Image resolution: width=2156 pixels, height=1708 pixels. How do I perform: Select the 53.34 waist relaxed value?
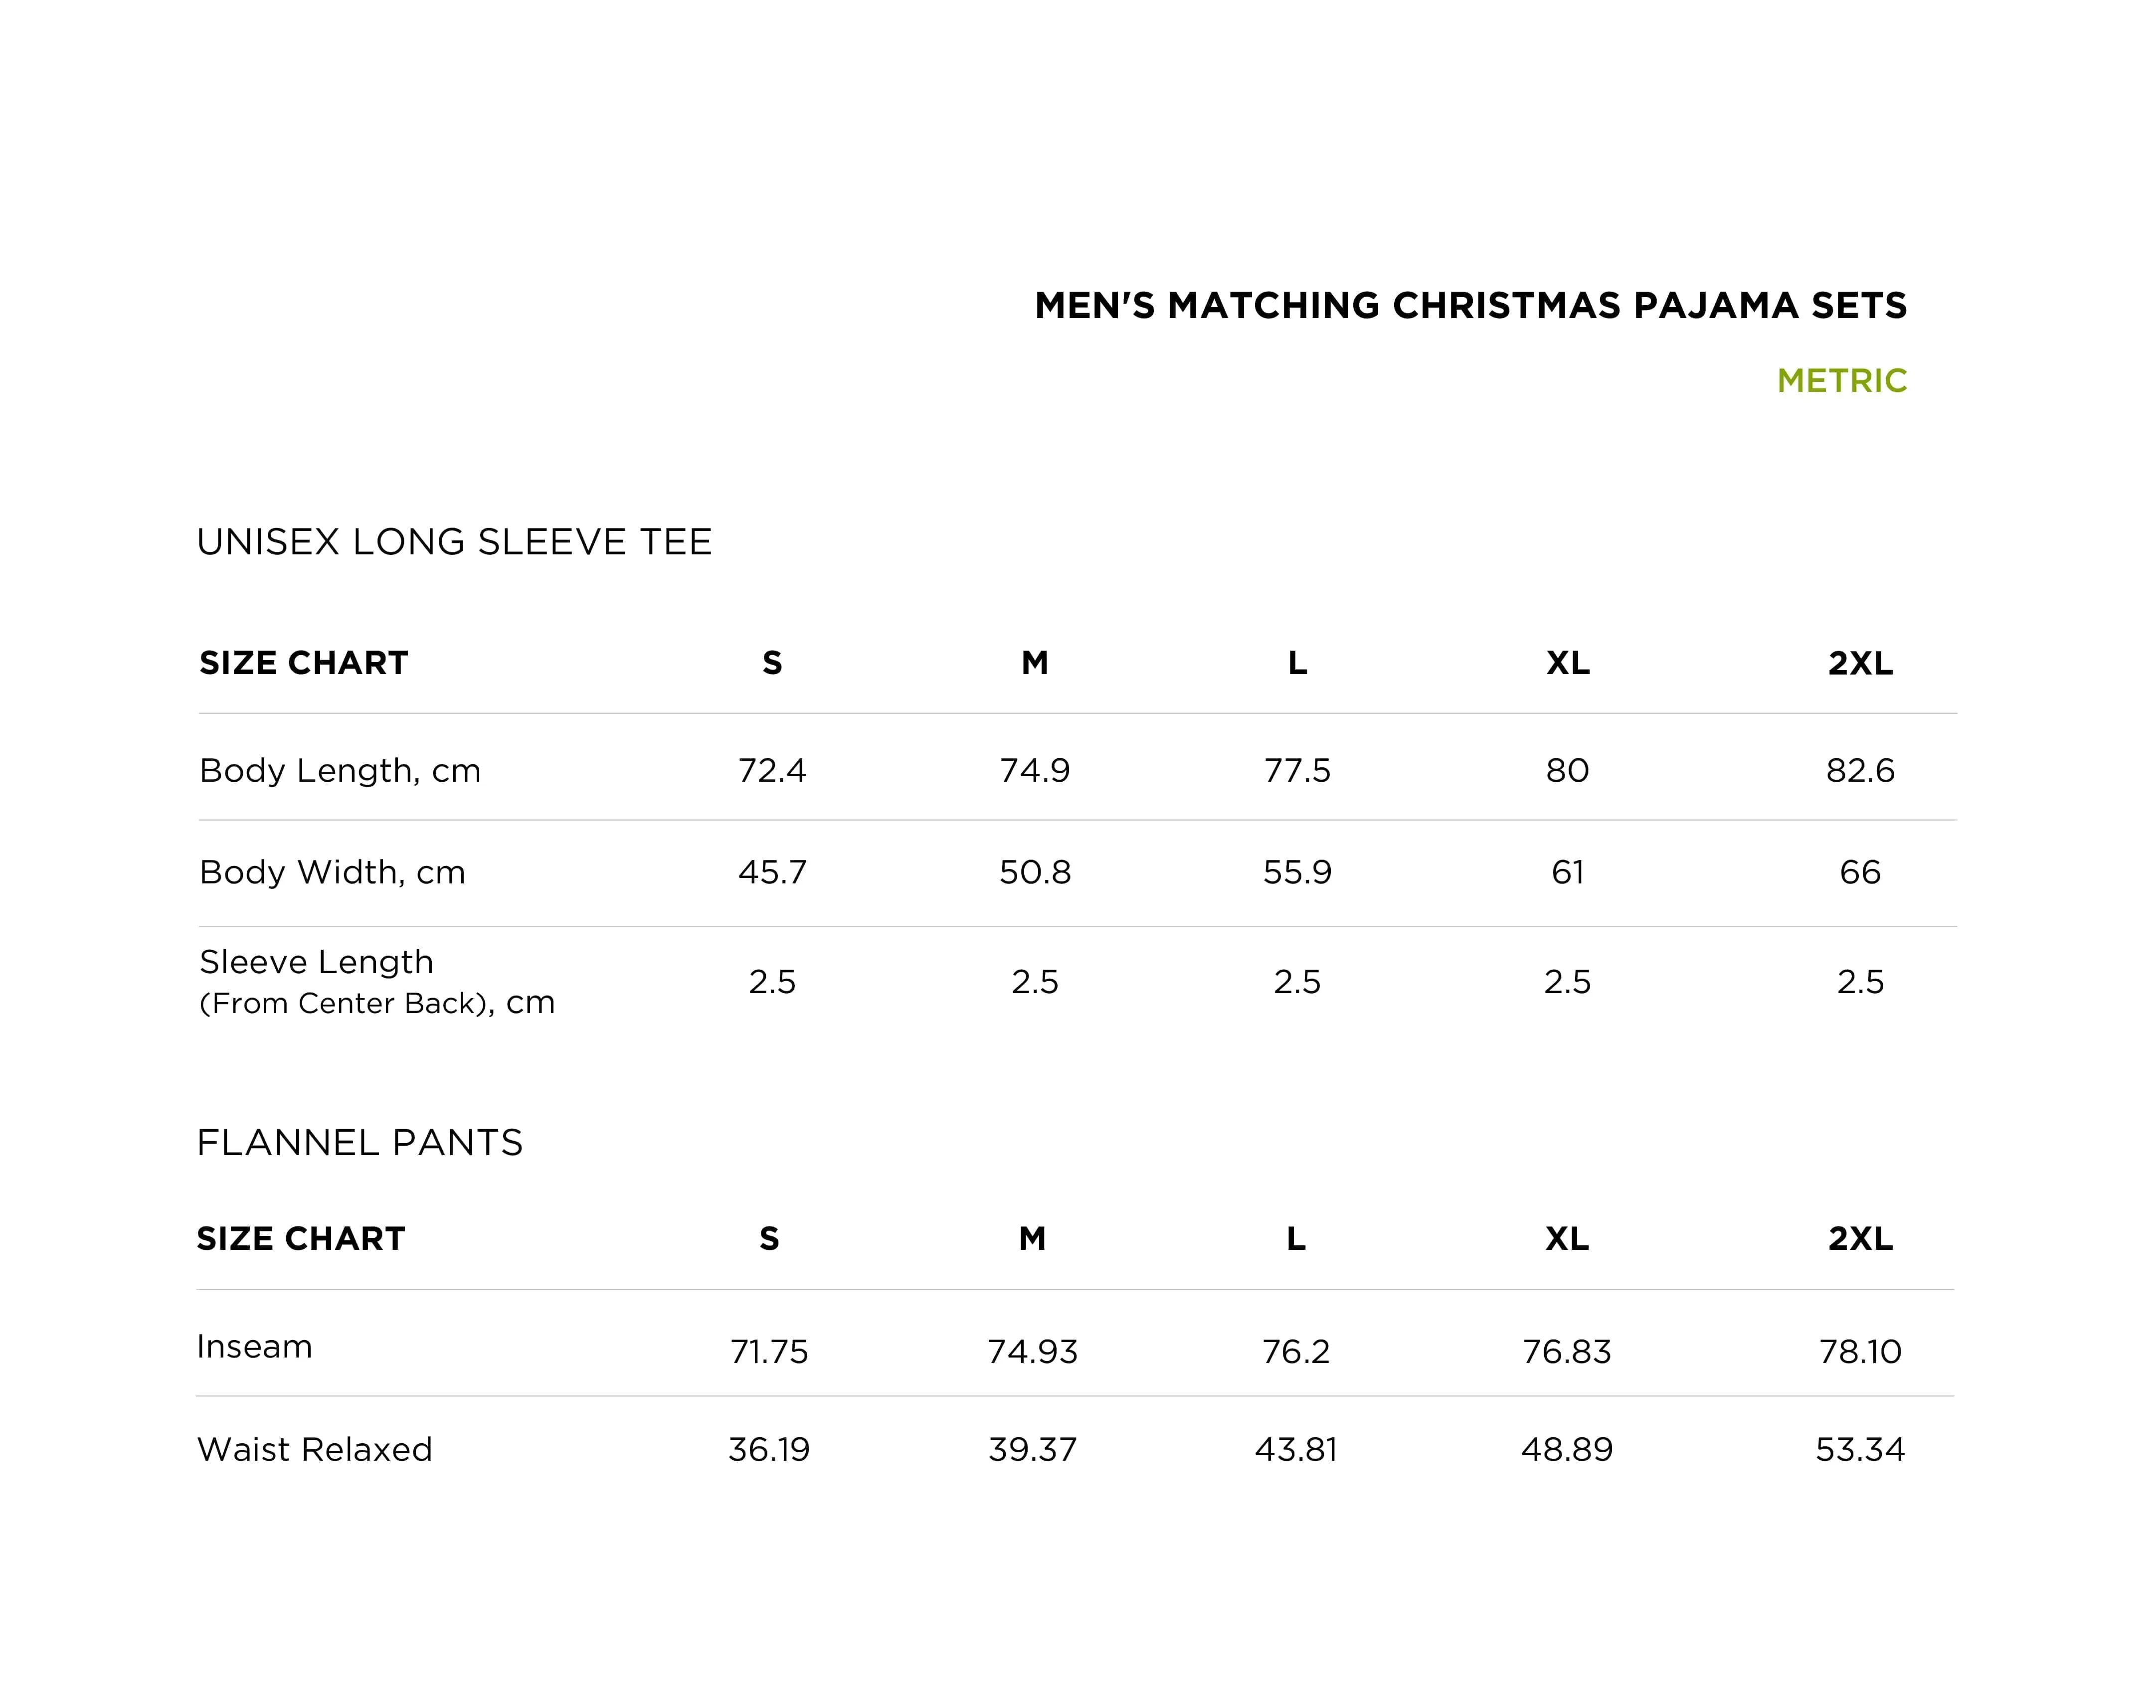1860,1449
